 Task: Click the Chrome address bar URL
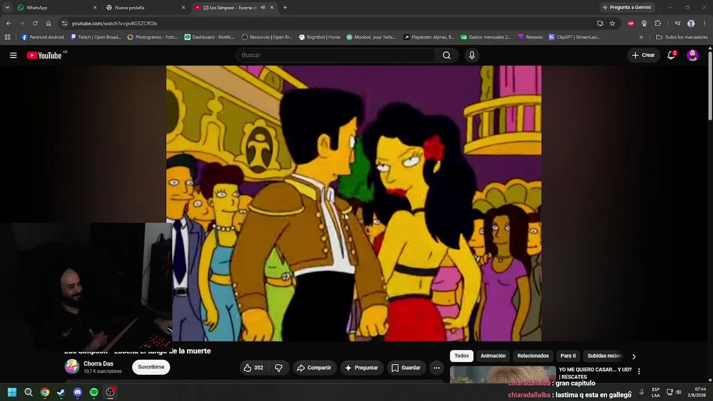coord(114,23)
